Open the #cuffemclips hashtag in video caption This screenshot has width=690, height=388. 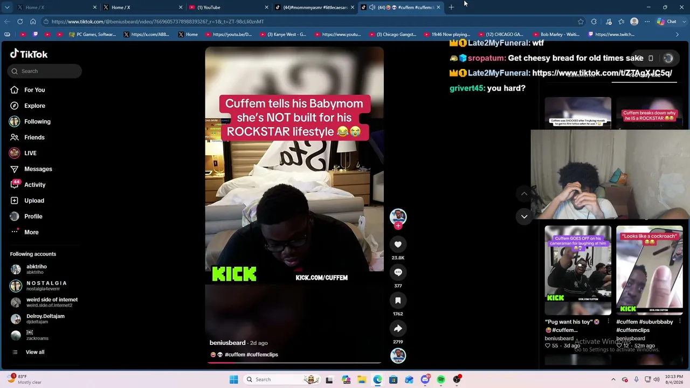click(x=263, y=355)
